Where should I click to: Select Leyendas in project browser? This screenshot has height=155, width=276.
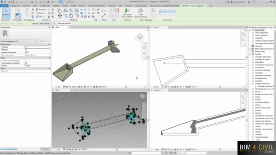(258, 46)
